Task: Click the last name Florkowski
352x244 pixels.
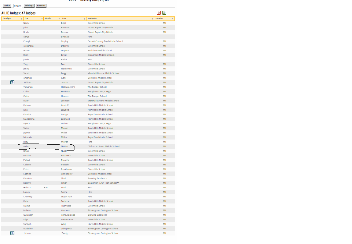Action: pos(66,69)
